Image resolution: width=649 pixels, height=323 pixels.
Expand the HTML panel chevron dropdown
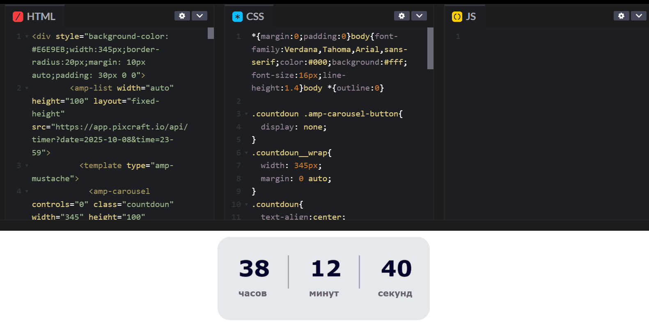pyautogui.click(x=200, y=16)
